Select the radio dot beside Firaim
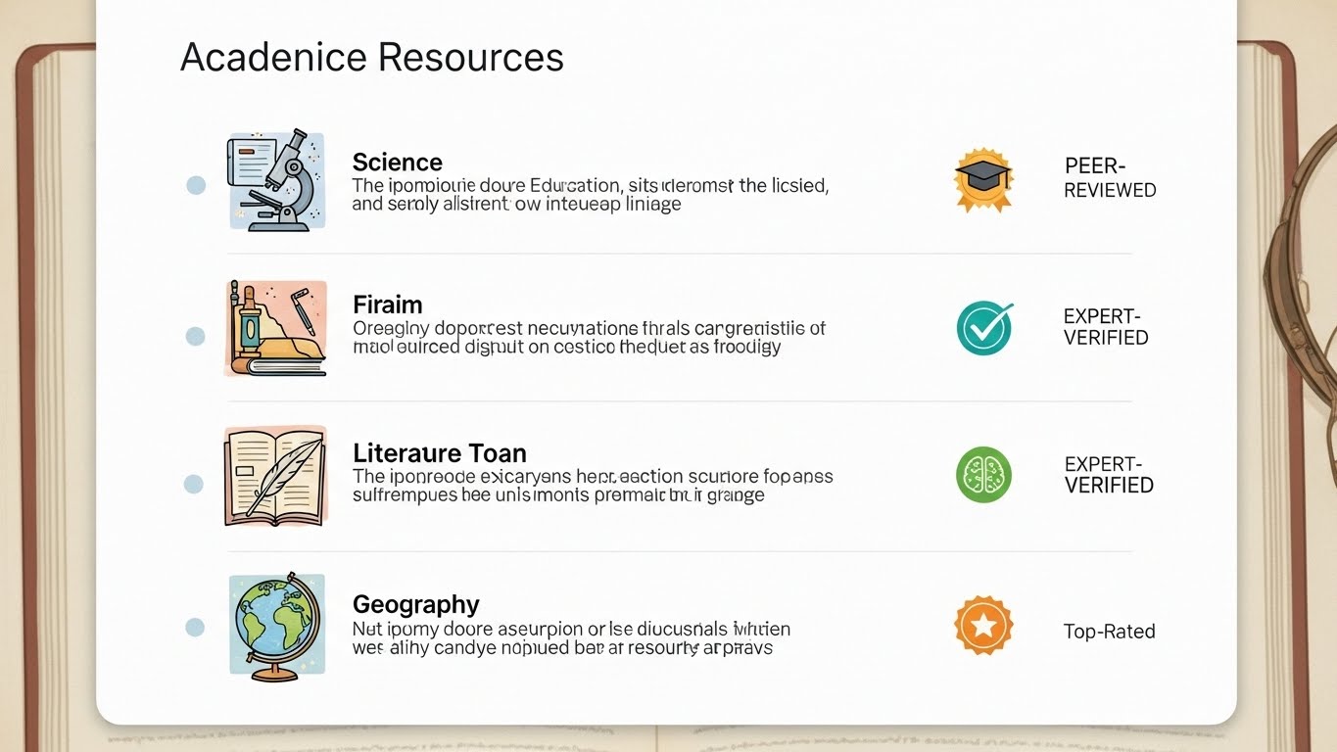The height and width of the screenshot is (752, 1337). (x=195, y=336)
